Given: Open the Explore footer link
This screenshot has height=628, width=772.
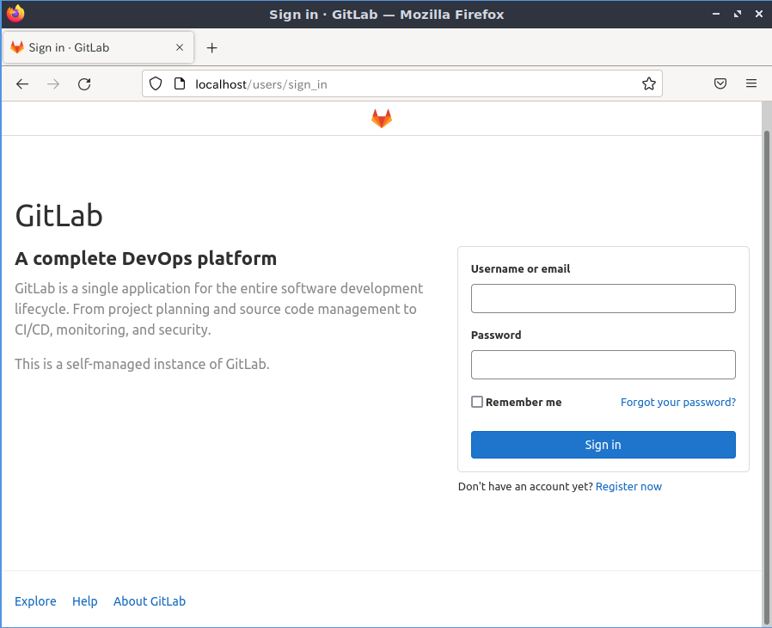Looking at the screenshot, I should [35, 601].
